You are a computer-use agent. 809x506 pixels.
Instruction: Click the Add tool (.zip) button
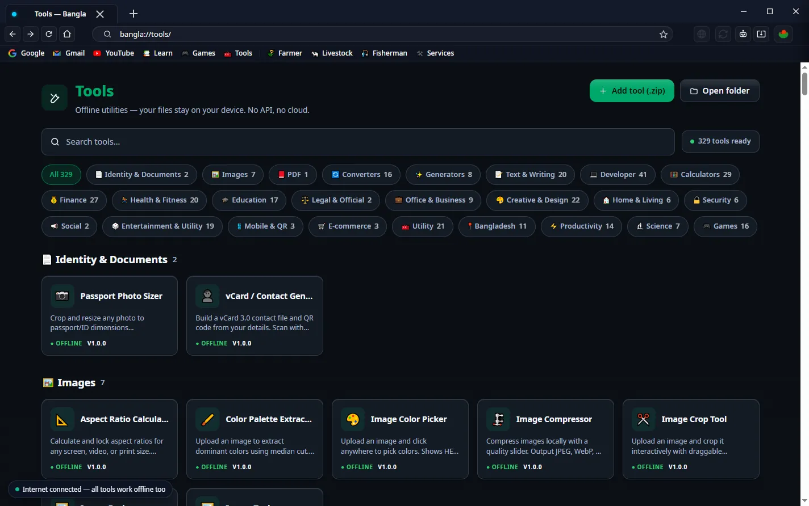(x=632, y=91)
